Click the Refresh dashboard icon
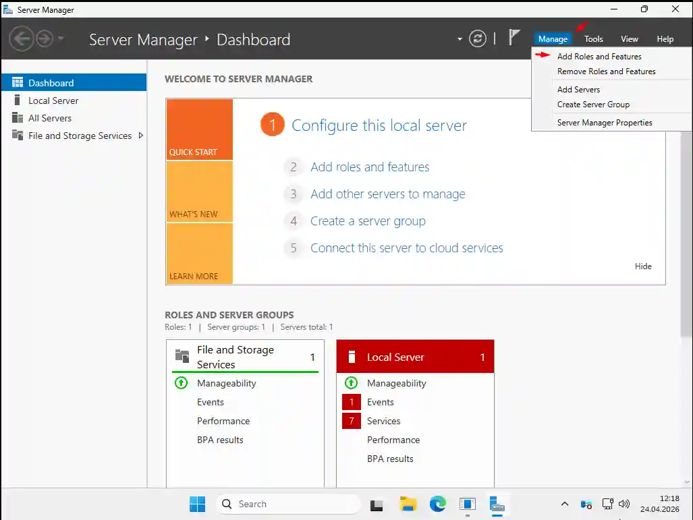The height and width of the screenshot is (520, 693). coord(477,38)
